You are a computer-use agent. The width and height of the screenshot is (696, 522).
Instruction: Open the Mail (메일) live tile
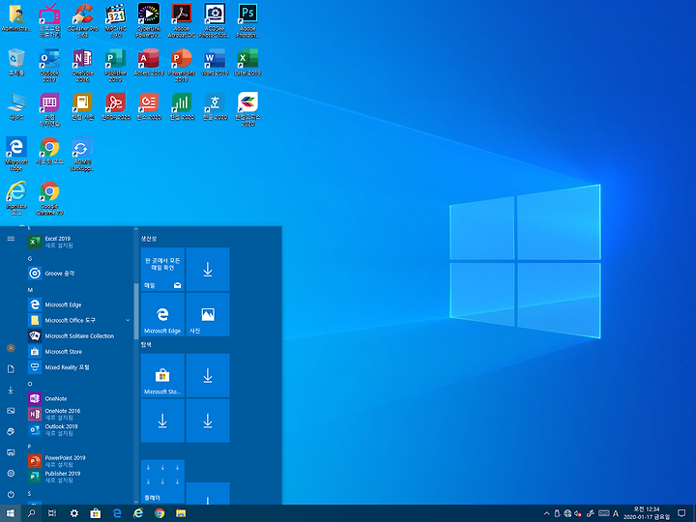coord(162,270)
